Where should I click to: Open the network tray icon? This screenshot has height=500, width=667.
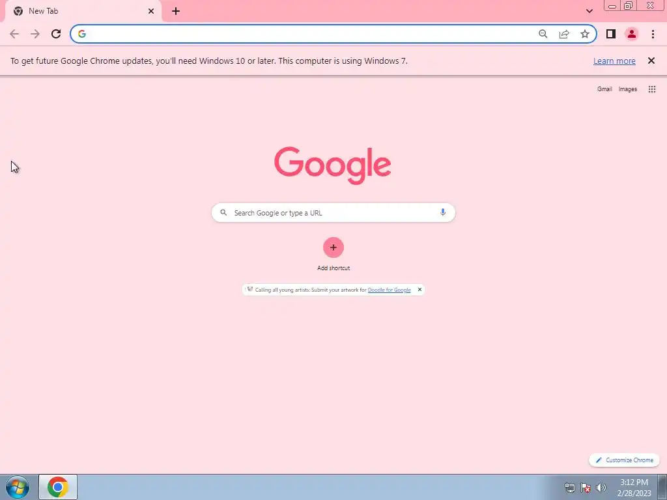tap(569, 488)
